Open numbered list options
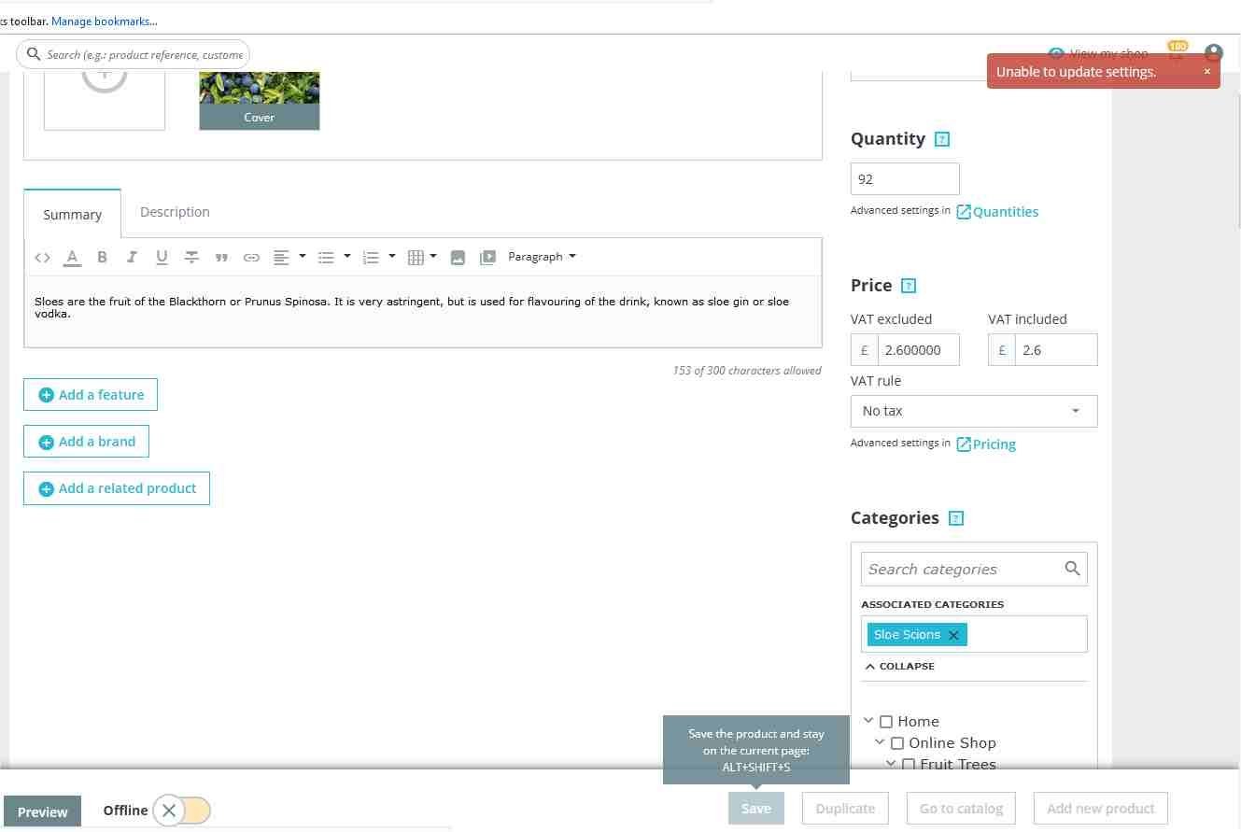 coord(379,258)
